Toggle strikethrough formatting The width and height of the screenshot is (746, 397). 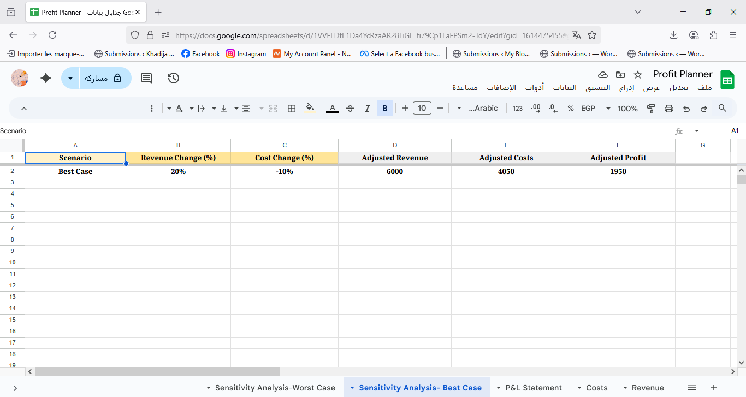coord(350,109)
